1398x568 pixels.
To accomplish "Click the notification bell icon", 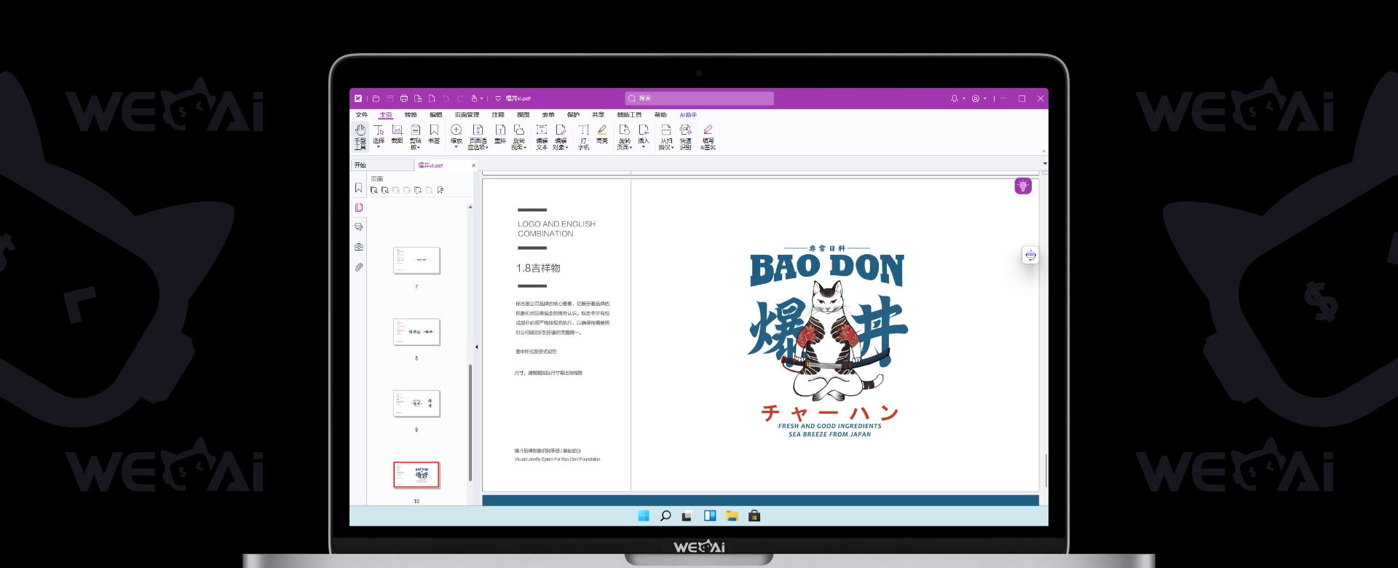I will (x=955, y=98).
